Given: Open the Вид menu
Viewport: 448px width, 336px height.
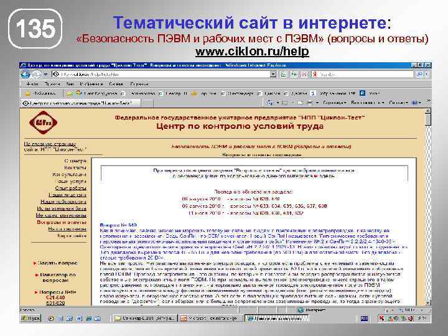Looking at the screenshot, I should click(70, 84).
